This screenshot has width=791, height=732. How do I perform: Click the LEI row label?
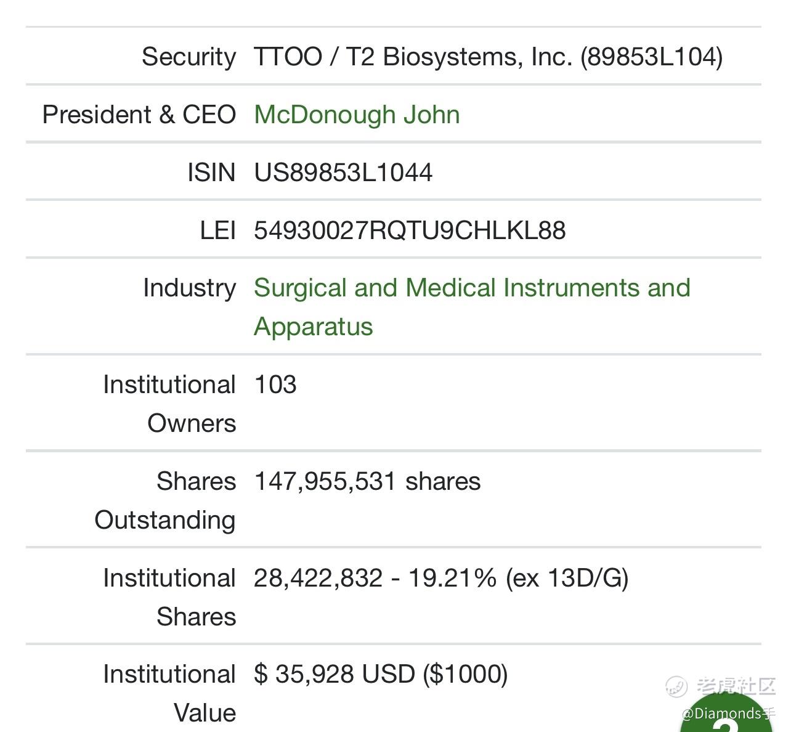click(x=218, y=230)
